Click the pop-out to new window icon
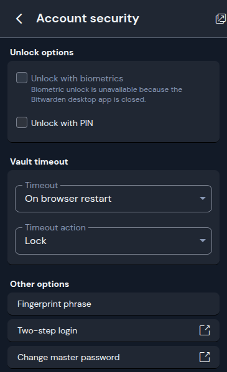Viewport: 227px width, 372px height. (x=220, y=19)
